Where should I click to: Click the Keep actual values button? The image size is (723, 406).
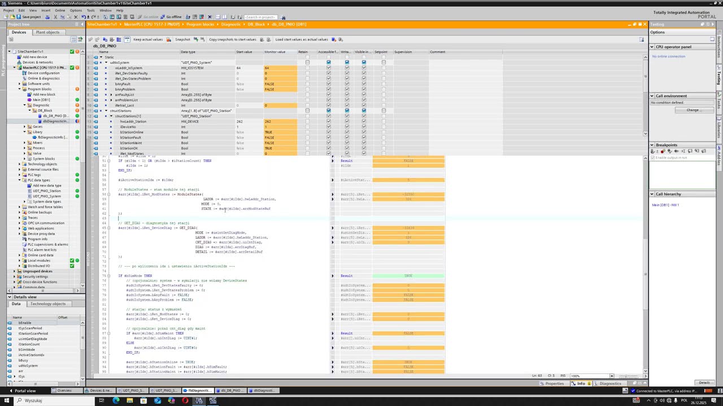click(147, 39)
